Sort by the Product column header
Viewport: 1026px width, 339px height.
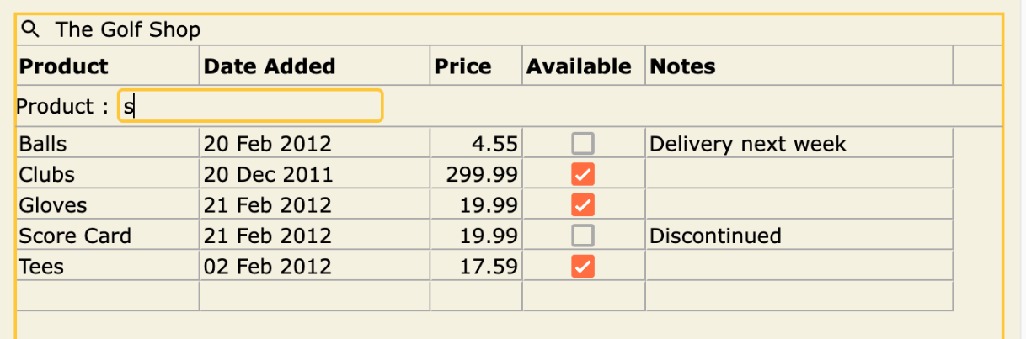click(x=108, y=66)
